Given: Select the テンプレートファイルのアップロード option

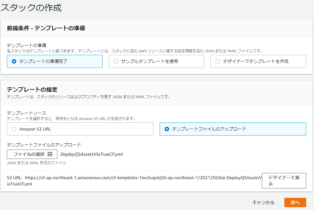Looking at the screenshot, I should [x=167, y=129].
